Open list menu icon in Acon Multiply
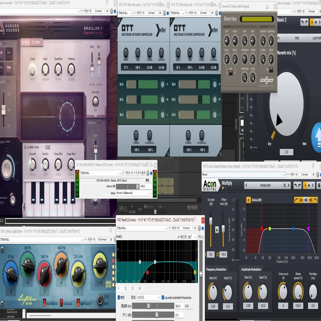This screenshot has width=321, height=321. tap(319, 185)
